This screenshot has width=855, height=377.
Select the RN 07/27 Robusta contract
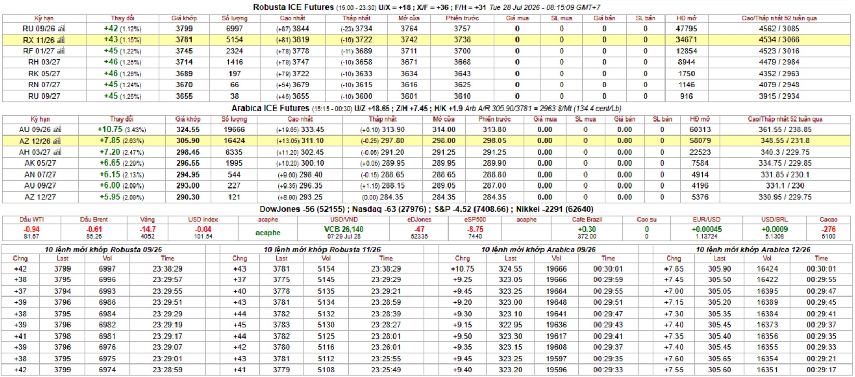coord(44,85)
